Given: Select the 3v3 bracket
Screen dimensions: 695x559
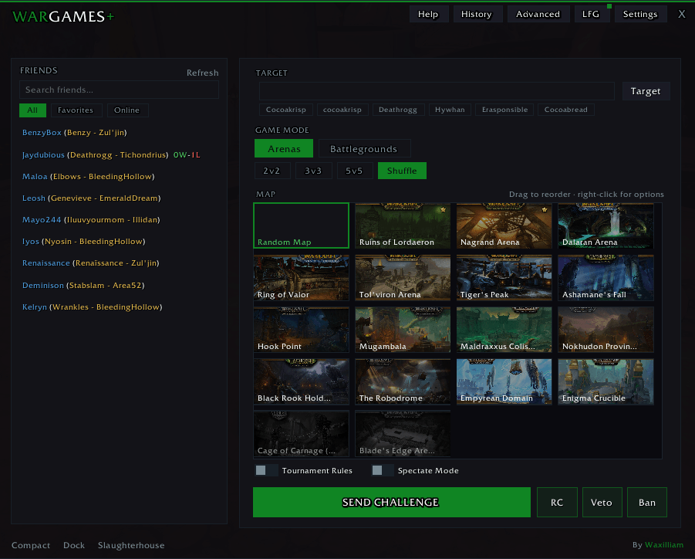Looking at the screenshot, I should (x=313, y=171).
